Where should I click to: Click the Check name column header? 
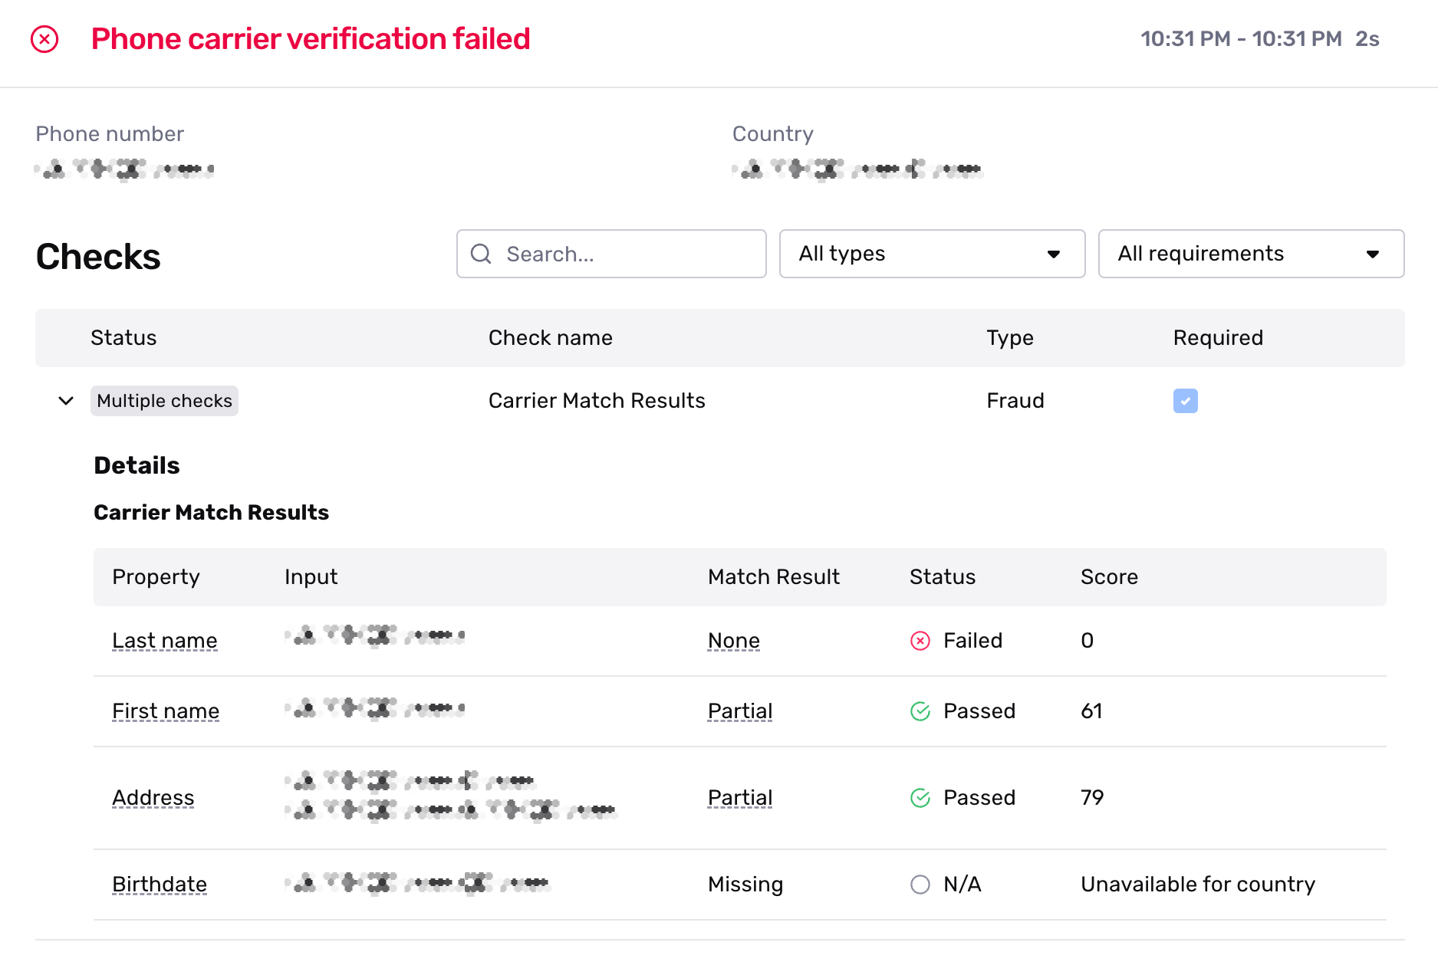pyautogui.click(x=551, y=338)
